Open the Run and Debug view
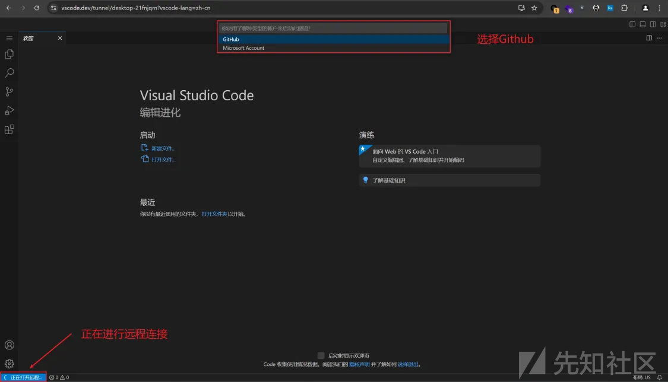Viewport: 668px width, 382px height. (9, 110)
